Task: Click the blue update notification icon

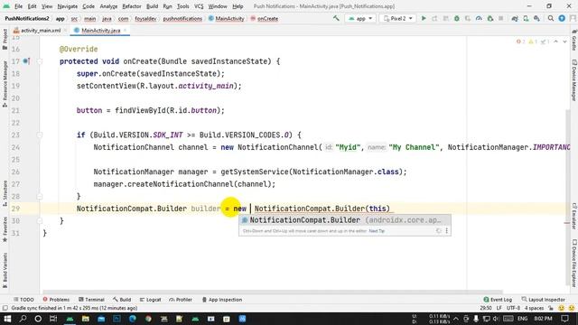Action: [x=562, y=18]
